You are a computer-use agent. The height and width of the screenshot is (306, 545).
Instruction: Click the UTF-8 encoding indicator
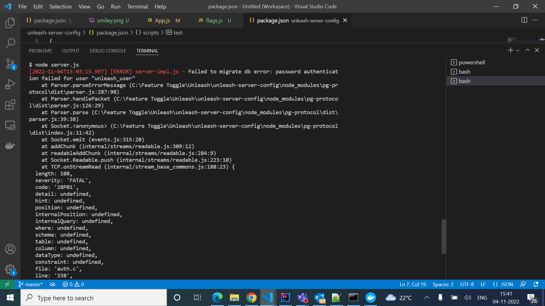(467, 284)
